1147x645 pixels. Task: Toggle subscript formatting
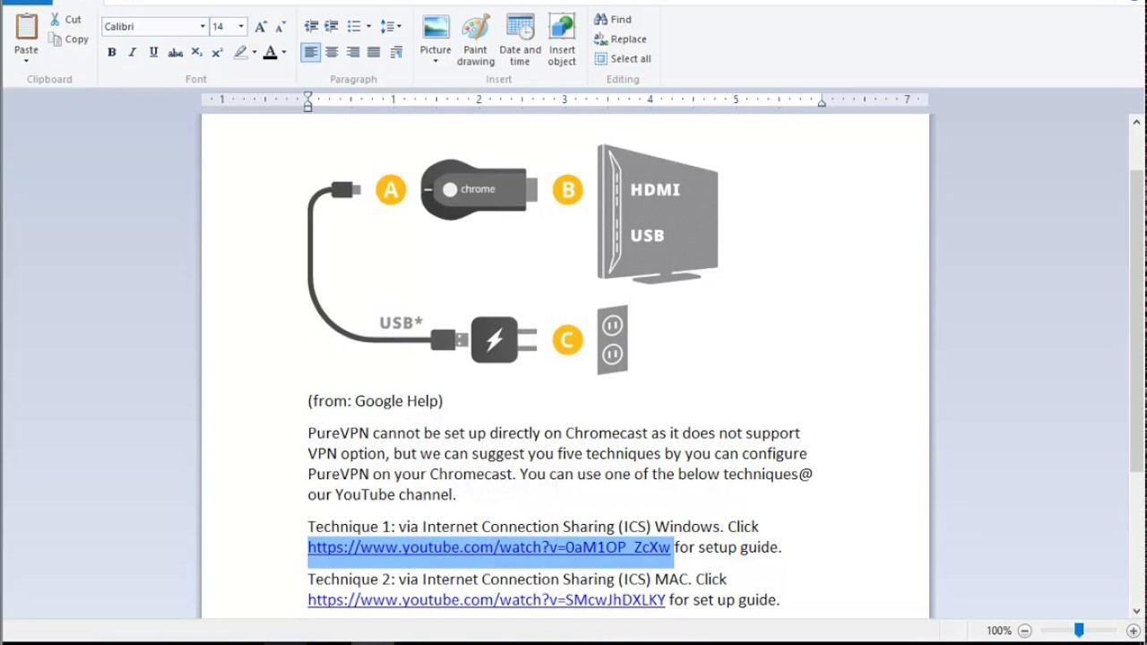(196, 53)
